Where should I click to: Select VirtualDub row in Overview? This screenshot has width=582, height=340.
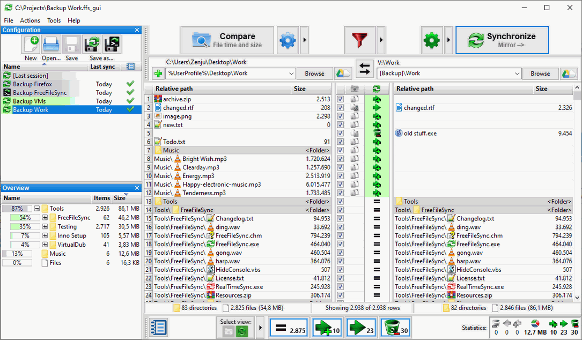pos(71,245)
